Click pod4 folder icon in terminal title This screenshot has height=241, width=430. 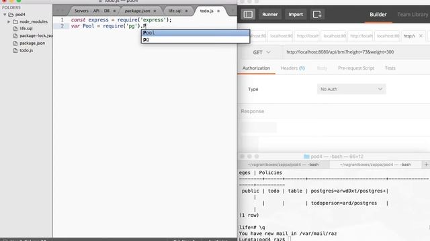[306, 157]
